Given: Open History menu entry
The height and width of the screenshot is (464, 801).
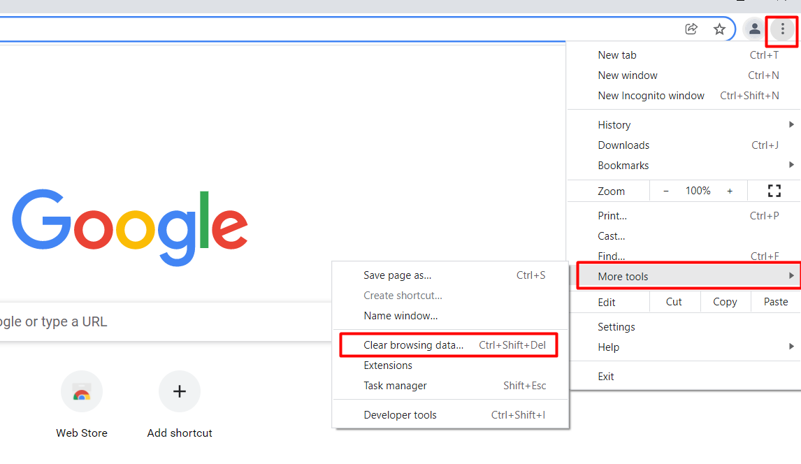Looking at the screenshot, I should click(684, 125).
